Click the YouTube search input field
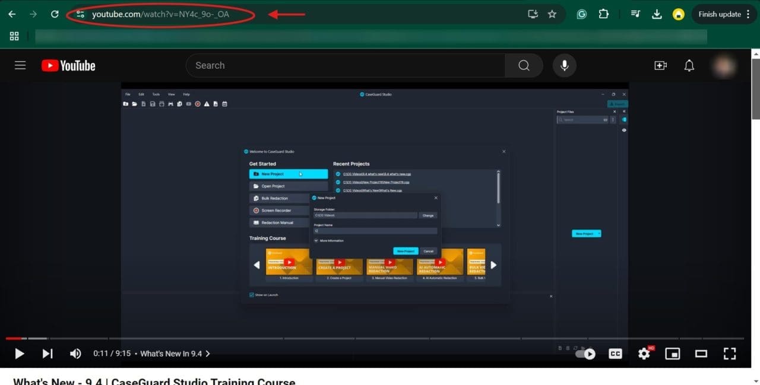The image size is (760, 385). pos(344,66)
